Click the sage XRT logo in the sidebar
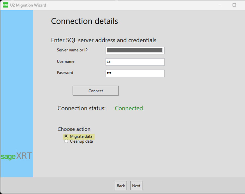Screen dimensions: 245x194 click(16, 156)
